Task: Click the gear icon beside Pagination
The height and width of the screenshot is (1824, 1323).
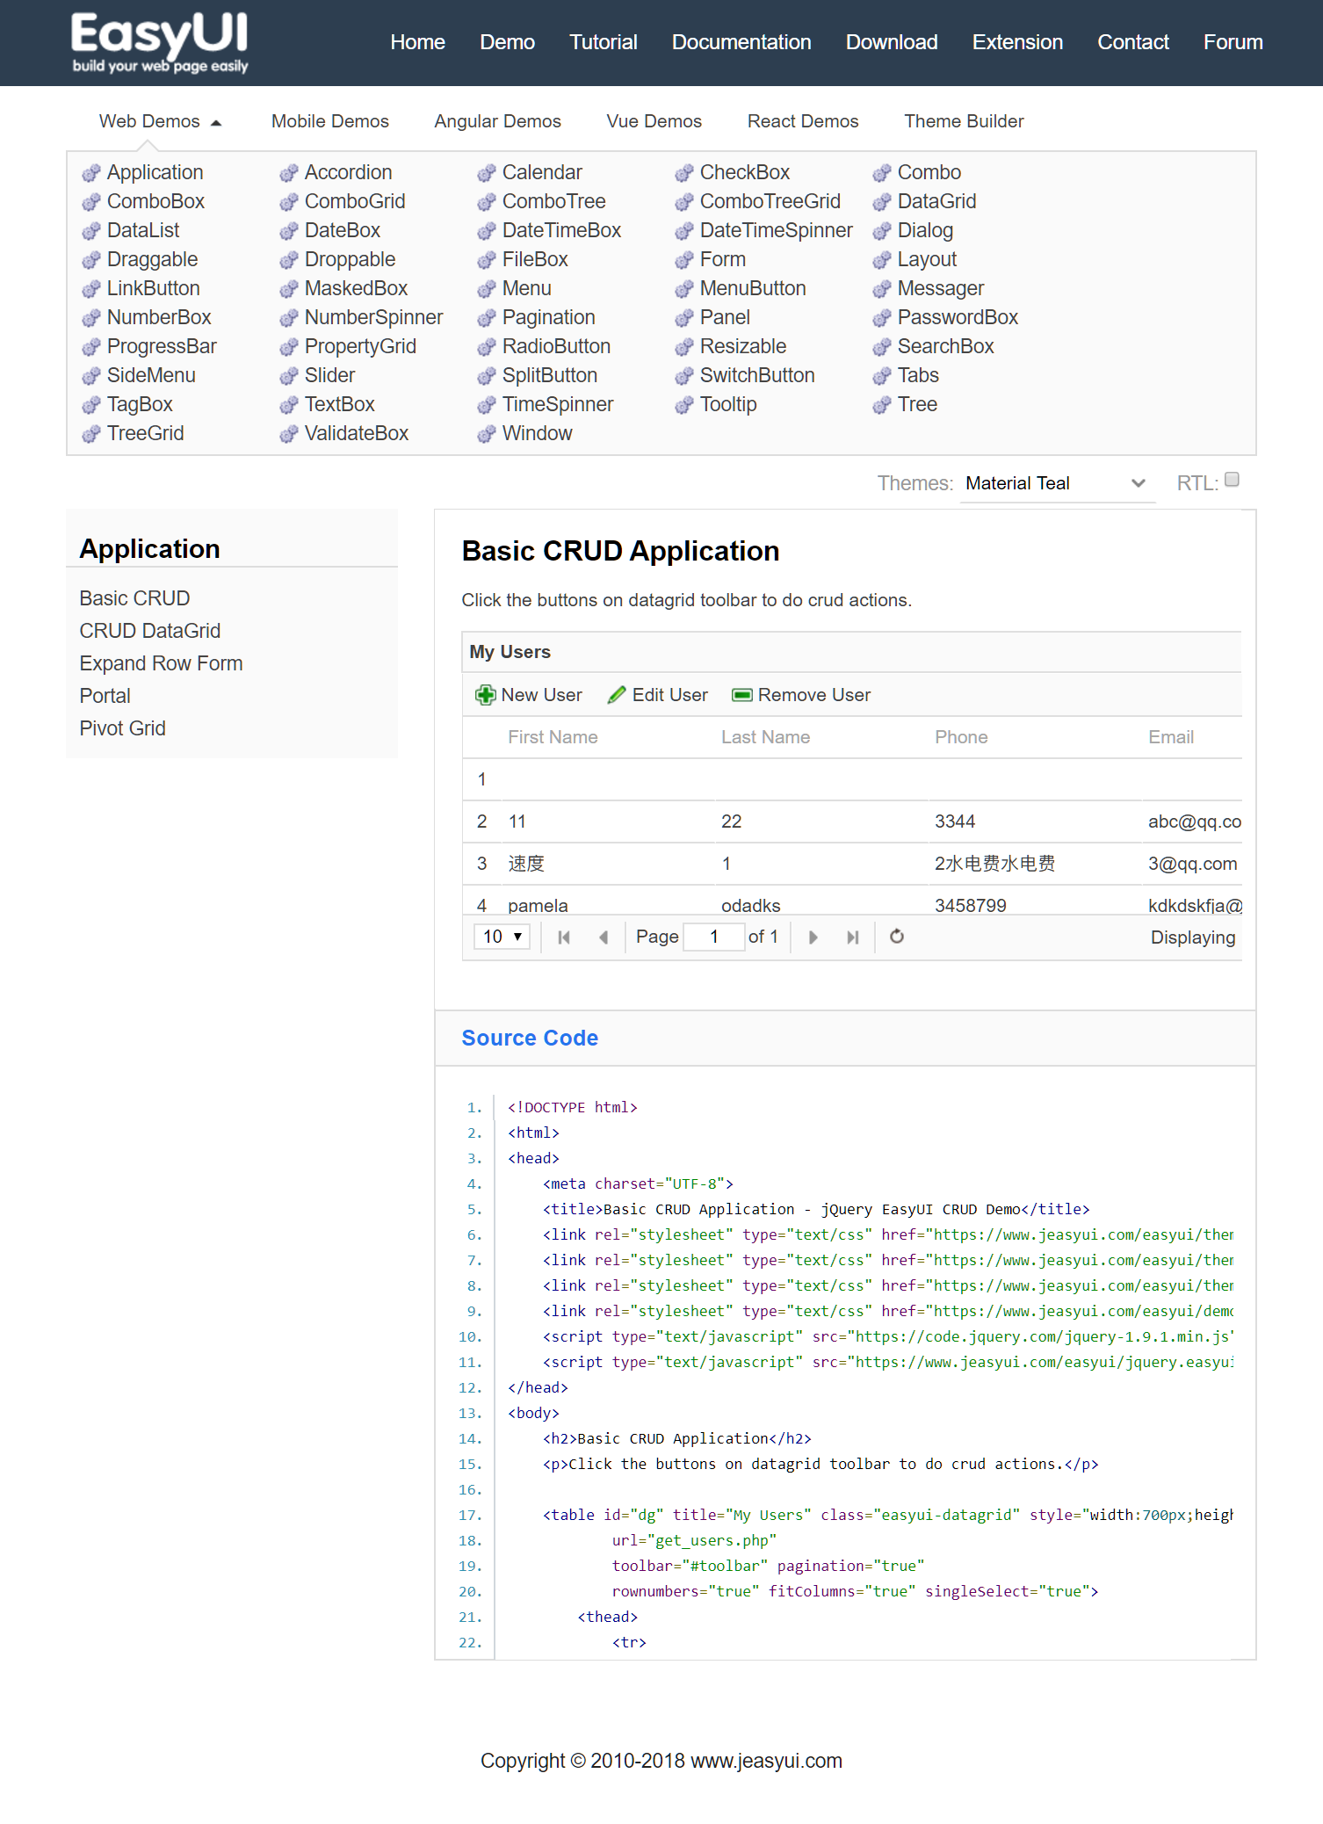Action: click(x=487, y=318)
